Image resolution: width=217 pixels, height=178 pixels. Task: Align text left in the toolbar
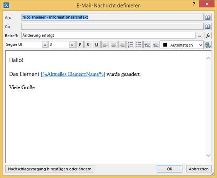[x=105, y=45]
